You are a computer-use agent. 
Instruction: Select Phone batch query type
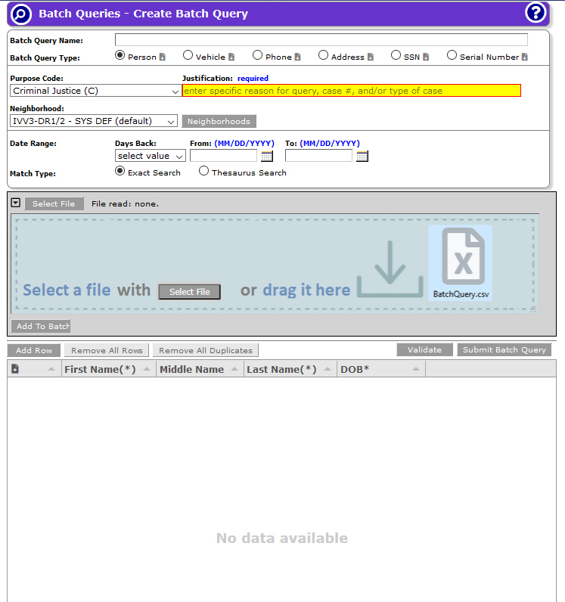coord(257,55)
